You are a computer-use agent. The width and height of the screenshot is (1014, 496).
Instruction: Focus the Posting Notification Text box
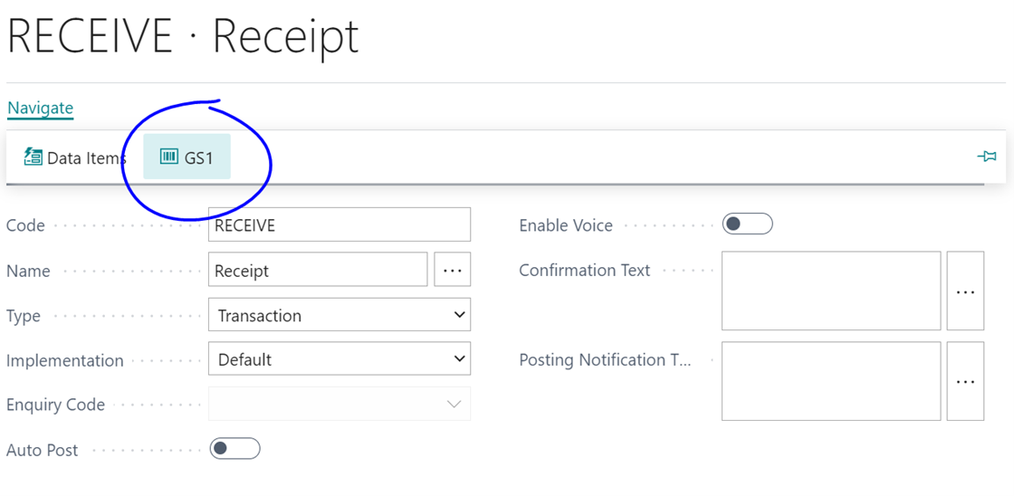tap(831, 381)
